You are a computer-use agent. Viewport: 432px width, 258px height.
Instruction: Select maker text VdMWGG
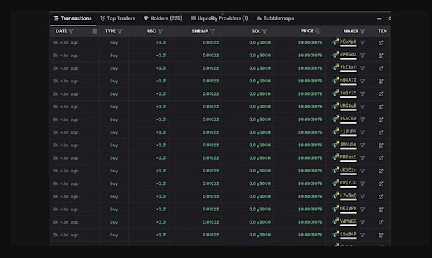(x=348, y=221)
